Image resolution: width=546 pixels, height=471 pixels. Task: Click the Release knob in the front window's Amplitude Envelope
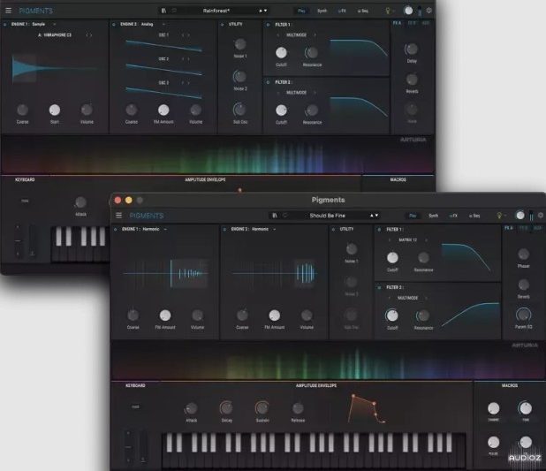(298, 408)
